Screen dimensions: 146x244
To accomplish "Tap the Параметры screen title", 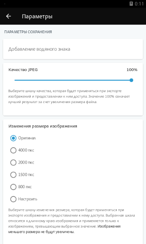I will (x=37, y=16).
